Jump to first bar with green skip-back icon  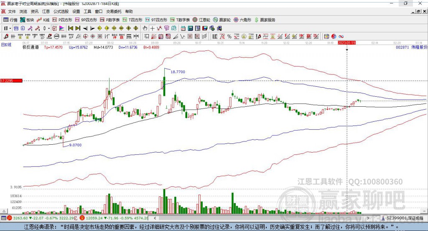pos(70,28)
